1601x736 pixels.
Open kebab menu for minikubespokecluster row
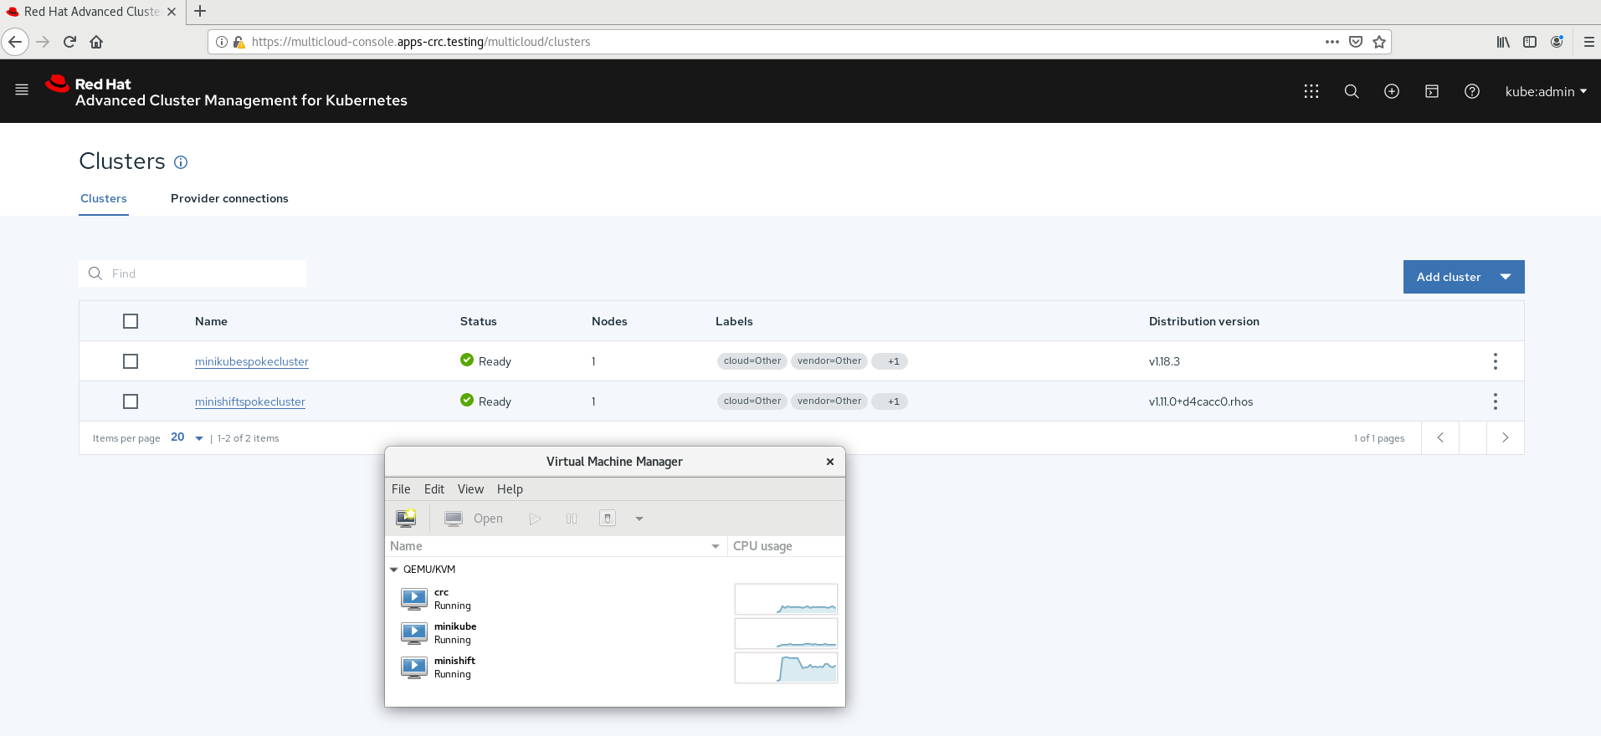pos(1495,361)
